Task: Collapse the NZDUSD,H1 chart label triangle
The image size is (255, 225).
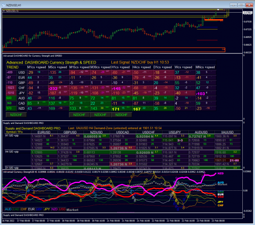Action: 4,11
